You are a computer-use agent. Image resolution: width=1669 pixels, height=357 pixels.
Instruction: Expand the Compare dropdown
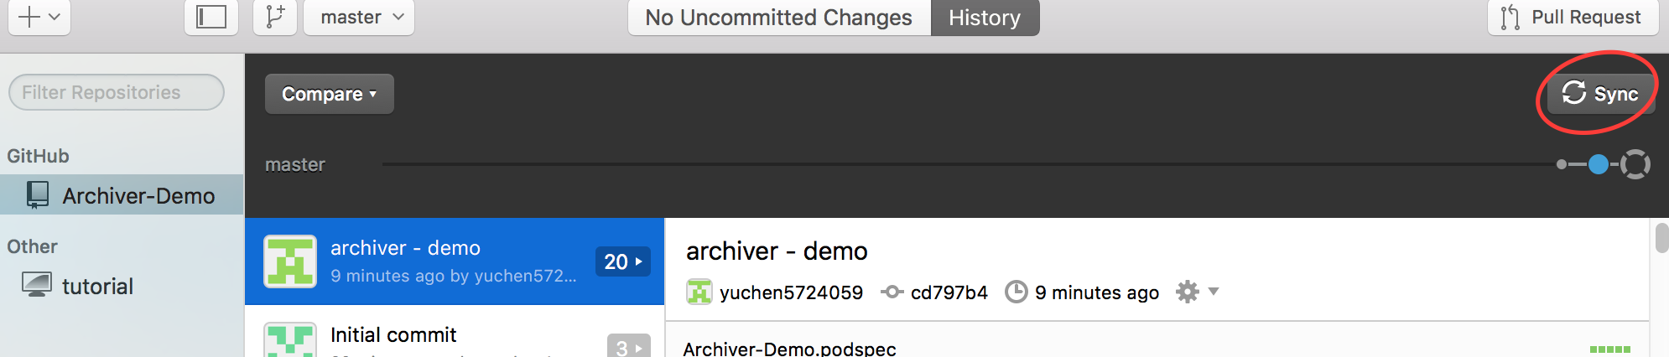[x=330, y=94]
